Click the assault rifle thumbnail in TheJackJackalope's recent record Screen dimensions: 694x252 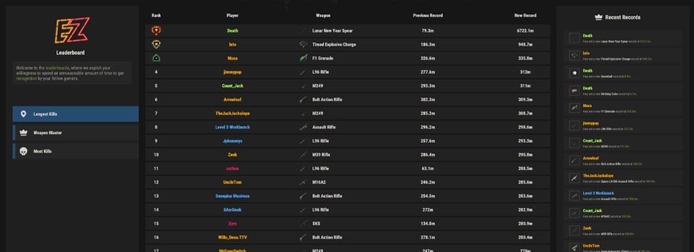(574, 178)
